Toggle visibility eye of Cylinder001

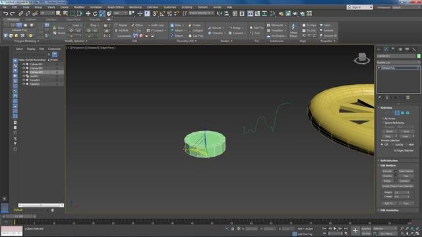click(24, 65)
